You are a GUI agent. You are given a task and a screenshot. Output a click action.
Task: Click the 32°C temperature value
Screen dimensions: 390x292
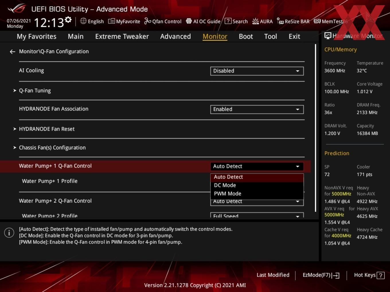coord(362,71)
